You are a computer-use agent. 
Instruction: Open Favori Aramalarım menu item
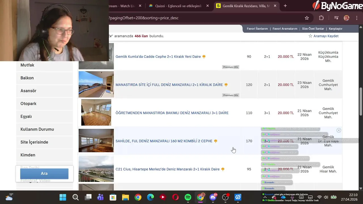[285, 29]
